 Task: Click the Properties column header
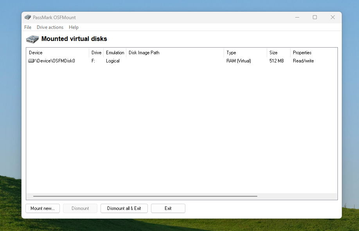tap(313, 53)
